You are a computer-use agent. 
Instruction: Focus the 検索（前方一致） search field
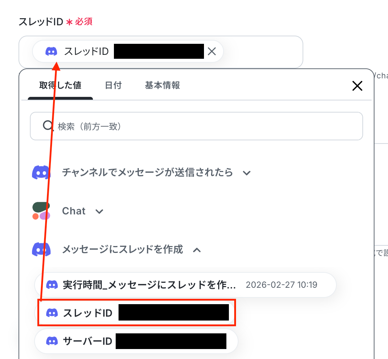(196, 126)
